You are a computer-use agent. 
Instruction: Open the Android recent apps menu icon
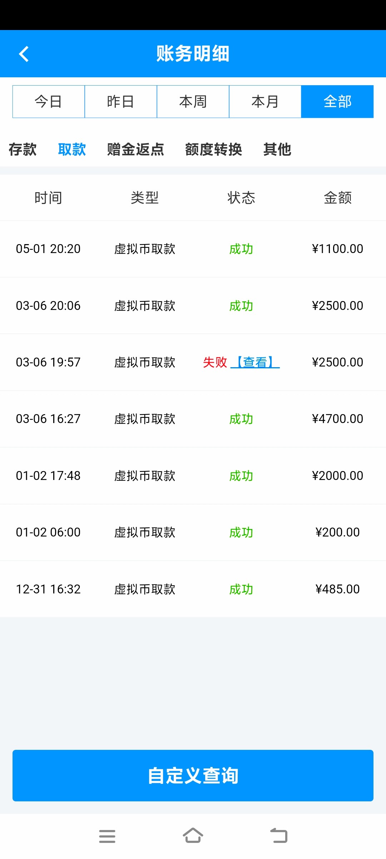point(107,836)
